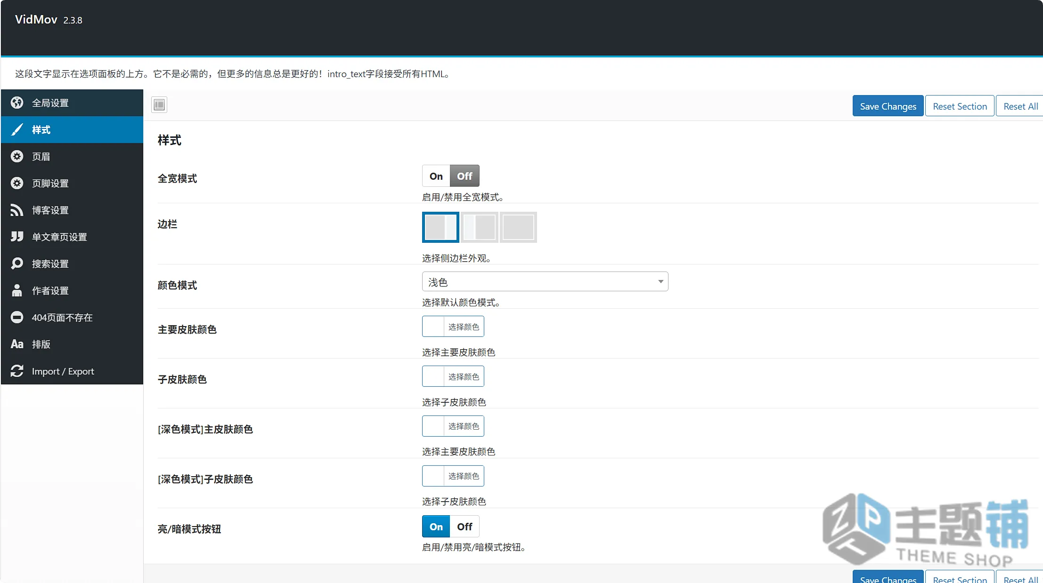Click the brush icon beside 样式
1043x583 pixels.
click(17, 129)
